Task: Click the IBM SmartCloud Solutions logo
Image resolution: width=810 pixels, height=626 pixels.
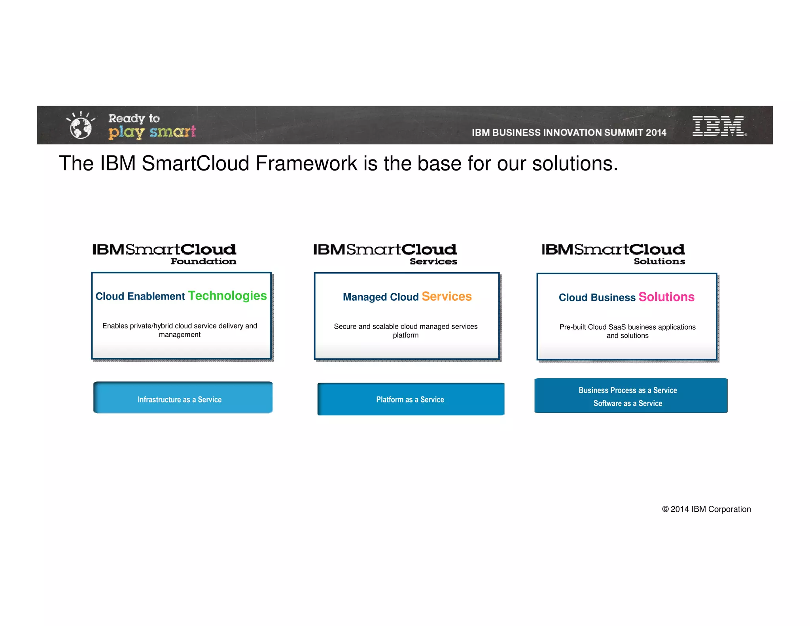Action: click(x=613, y=254)
